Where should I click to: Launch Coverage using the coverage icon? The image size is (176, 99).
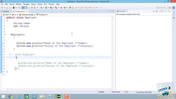51,7
